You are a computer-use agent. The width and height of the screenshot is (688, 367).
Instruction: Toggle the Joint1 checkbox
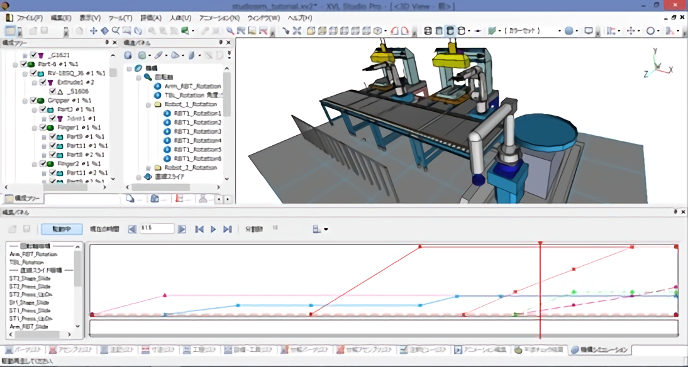point(52,118)
